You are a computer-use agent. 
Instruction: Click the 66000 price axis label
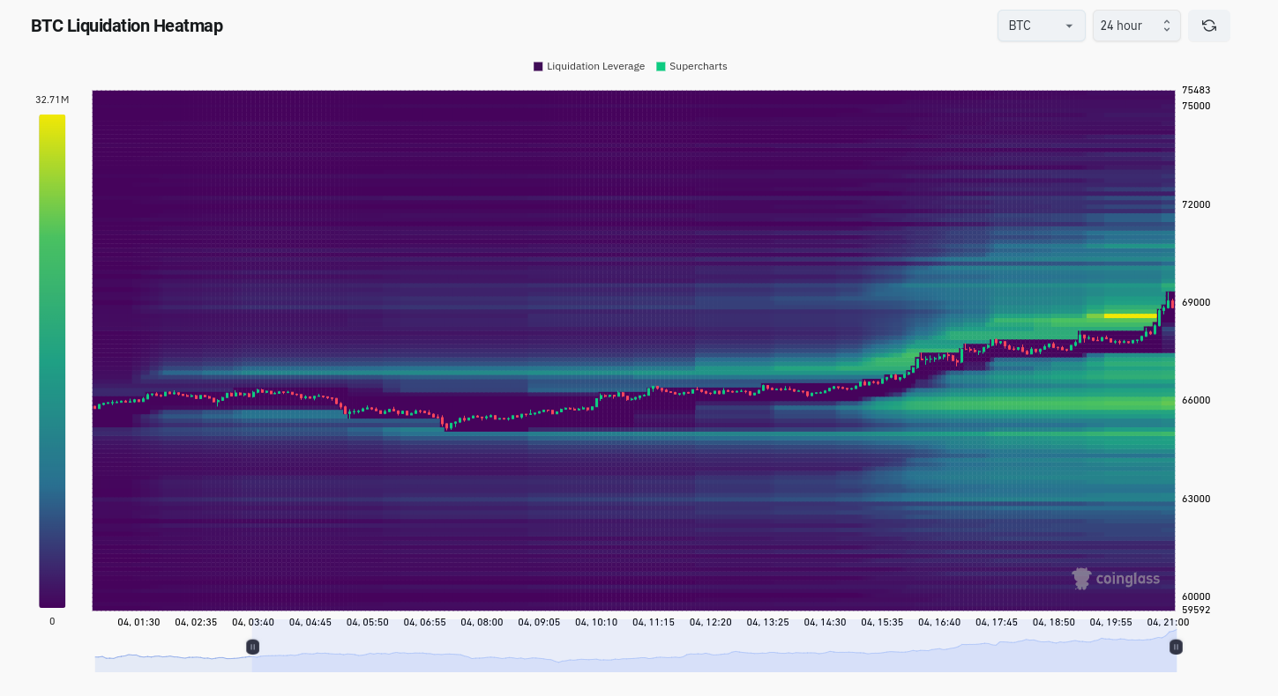click(x=1196, y=400)
